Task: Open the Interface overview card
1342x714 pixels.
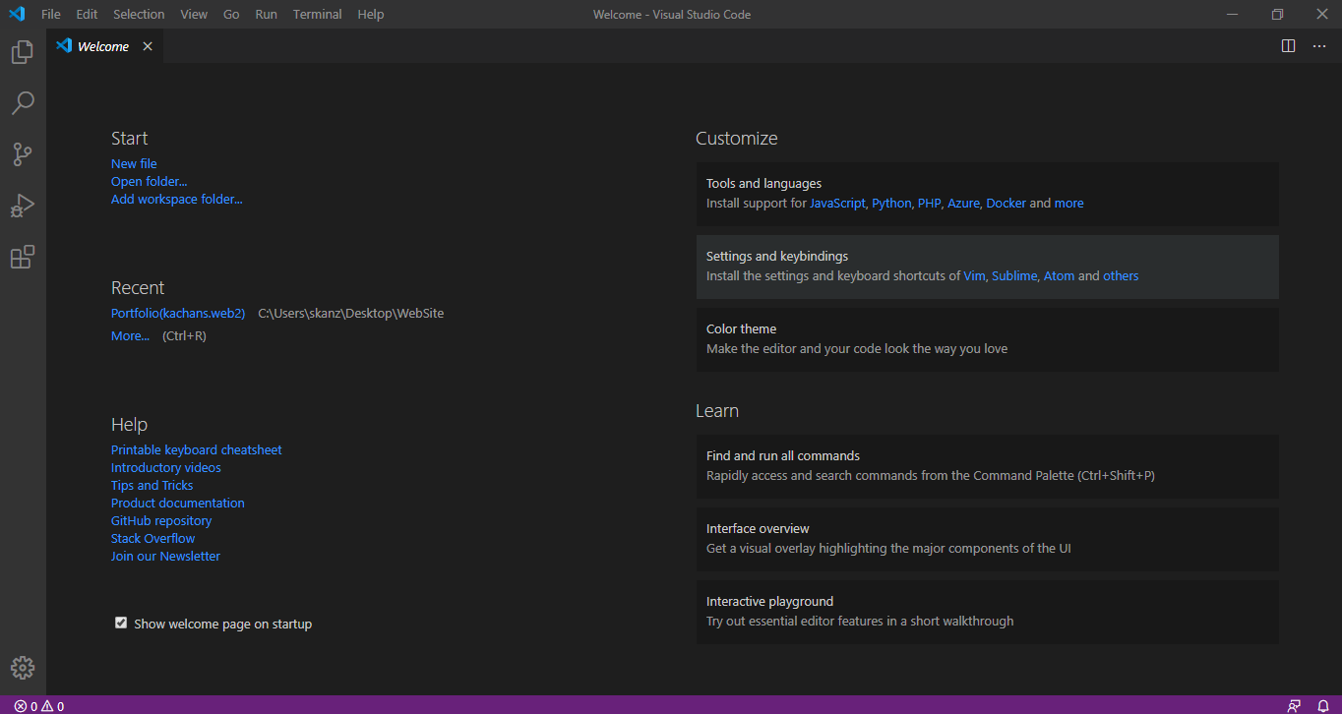Action: [987, 539]
